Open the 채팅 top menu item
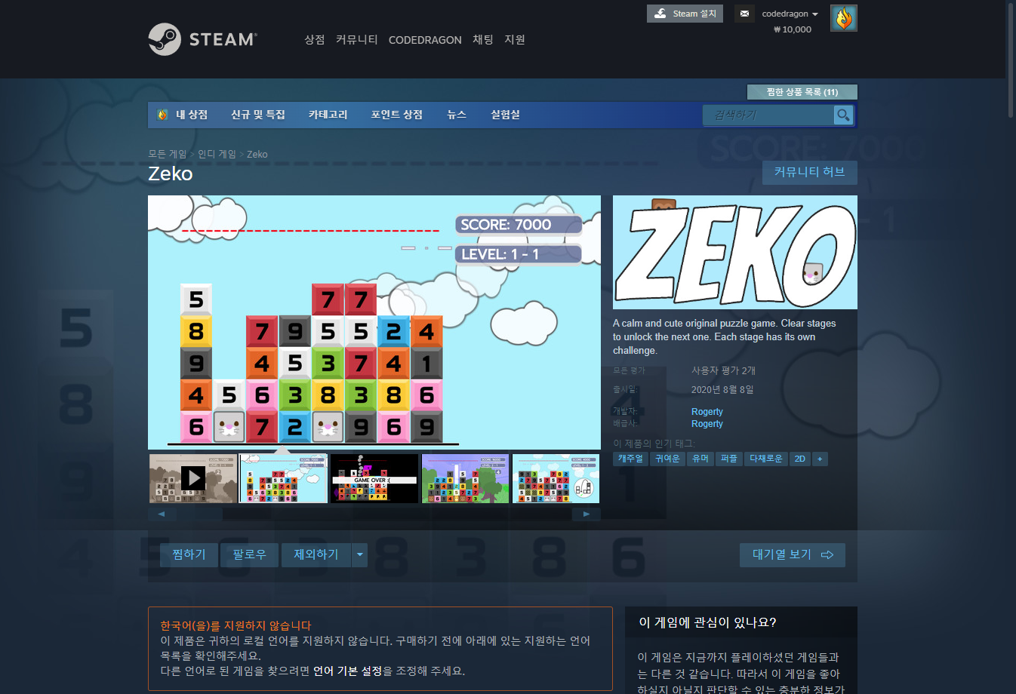 483,39
